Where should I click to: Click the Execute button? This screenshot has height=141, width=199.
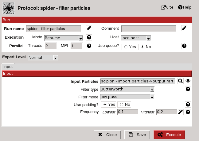click(169, 135)
